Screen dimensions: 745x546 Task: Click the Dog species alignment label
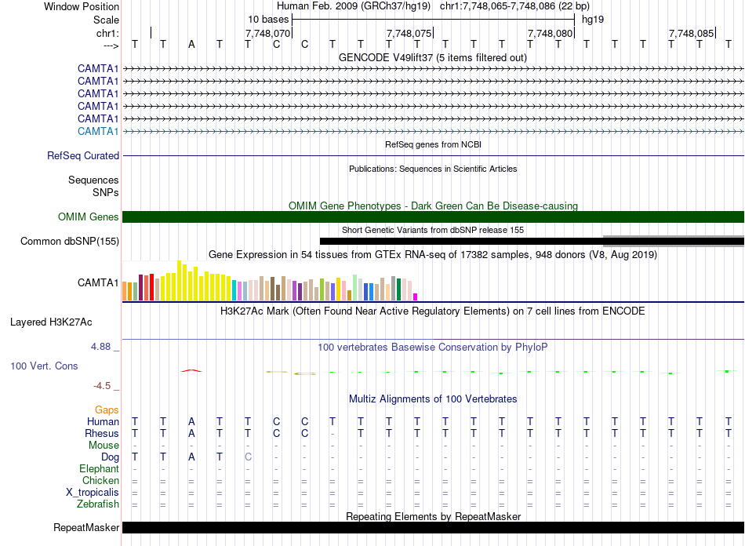(110, 457)
